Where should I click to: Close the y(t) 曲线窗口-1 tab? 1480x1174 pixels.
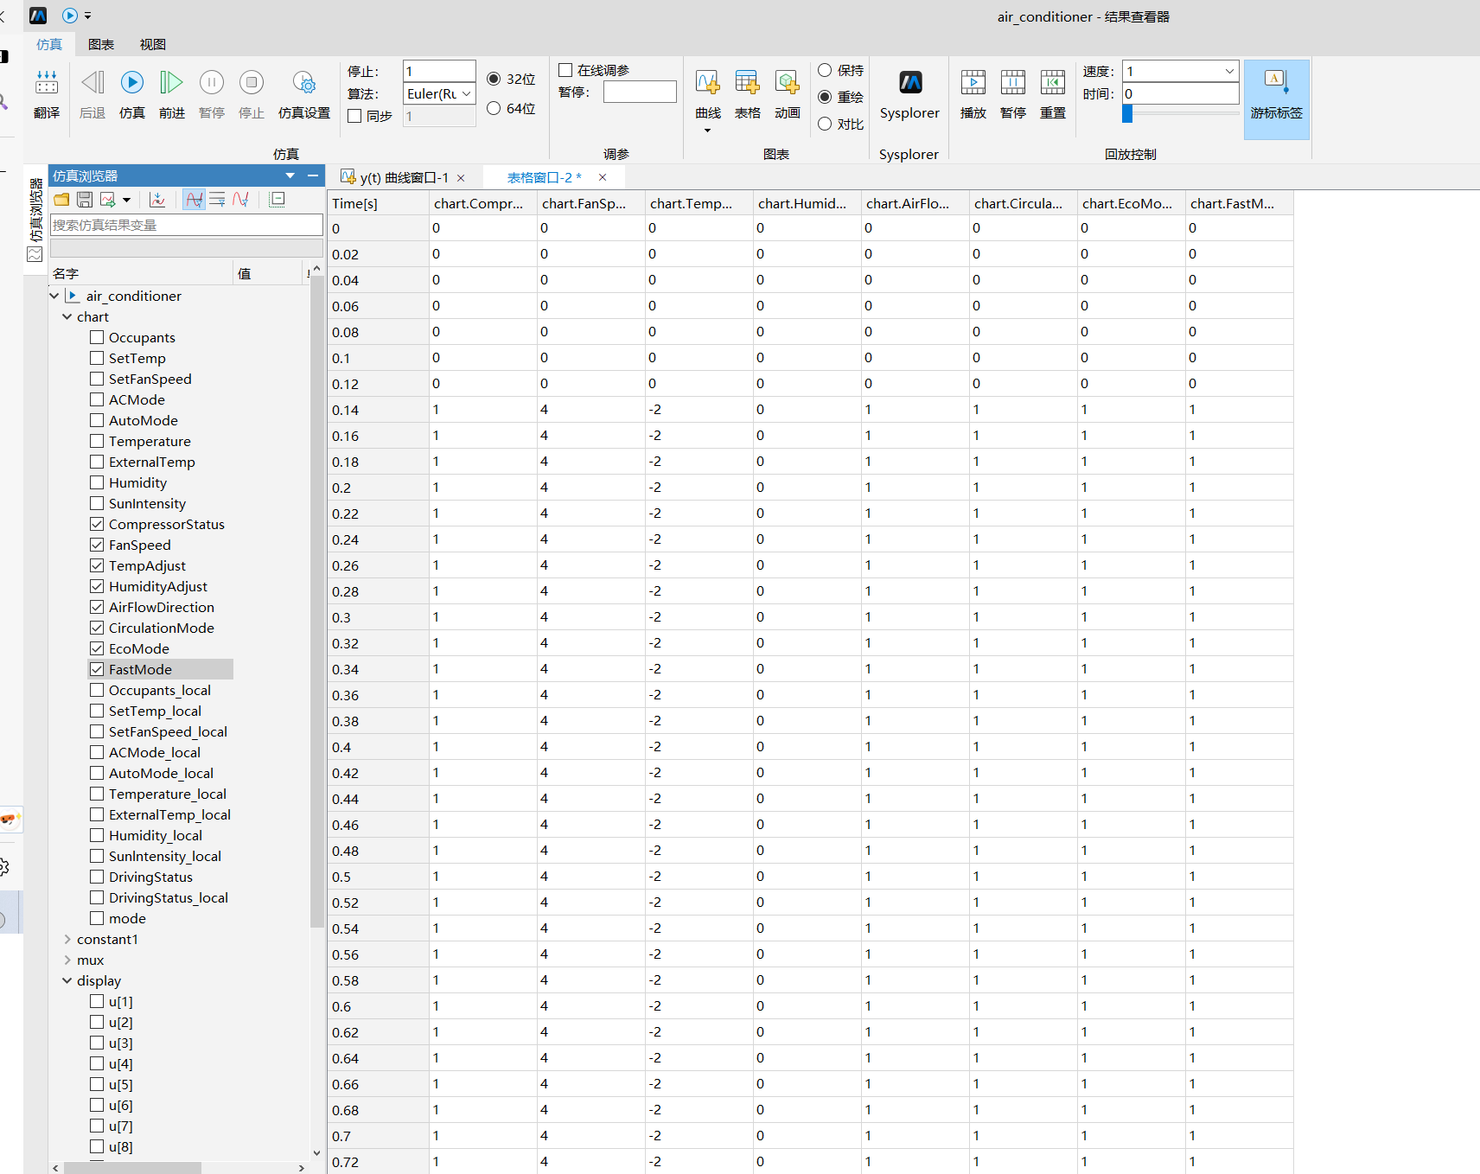click(x=461, y=177)
